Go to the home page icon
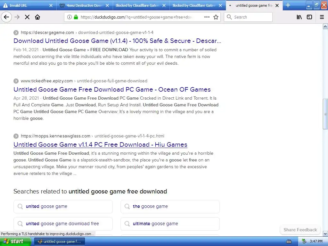The height and width of the screenshot is (246, 328). (x=37, y=17)
